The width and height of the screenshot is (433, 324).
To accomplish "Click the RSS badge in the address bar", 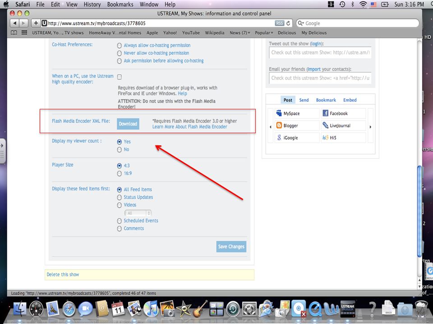I will [280, 23].
